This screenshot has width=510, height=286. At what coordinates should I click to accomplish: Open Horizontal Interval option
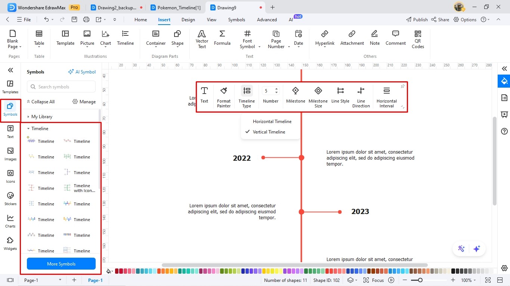coord(387,97)
